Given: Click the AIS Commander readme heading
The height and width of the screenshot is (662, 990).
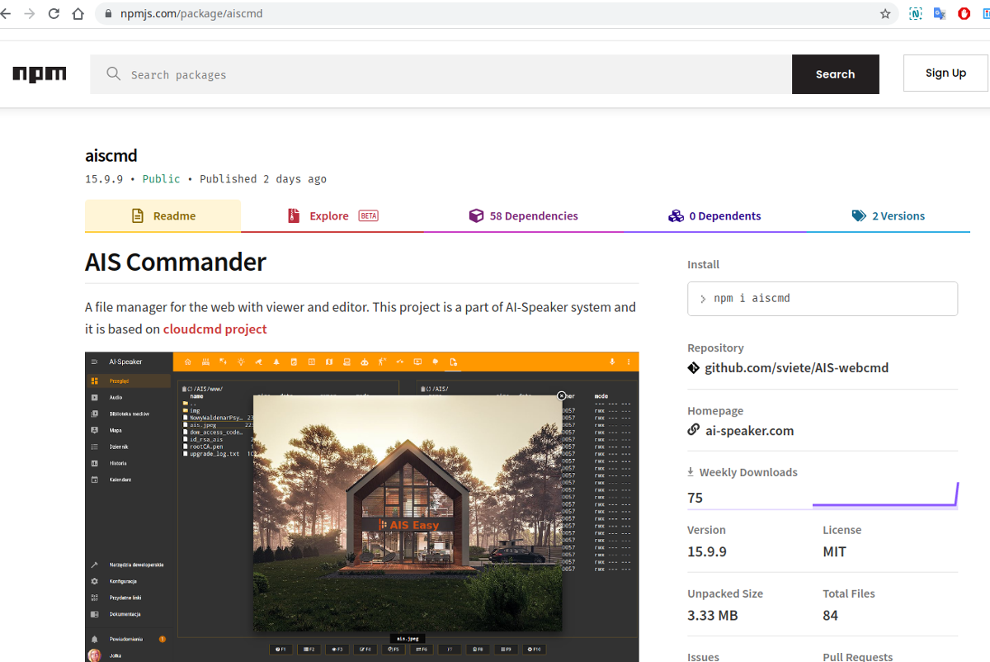Looking at the screenshot, I should tap(176, 262).
